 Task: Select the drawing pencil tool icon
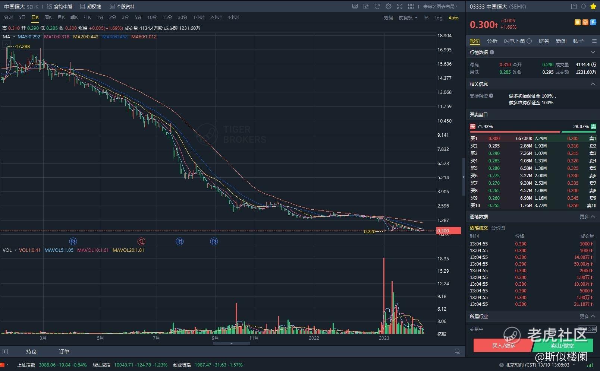coord(366,6)
